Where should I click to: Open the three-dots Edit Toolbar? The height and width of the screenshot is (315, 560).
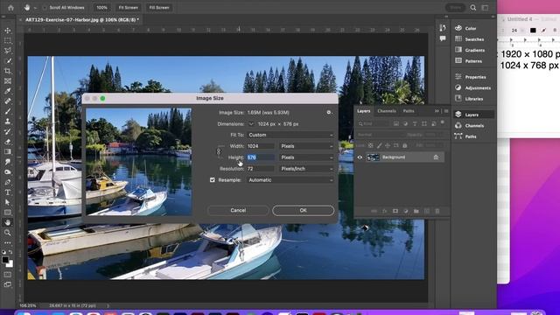coord(8,243)
